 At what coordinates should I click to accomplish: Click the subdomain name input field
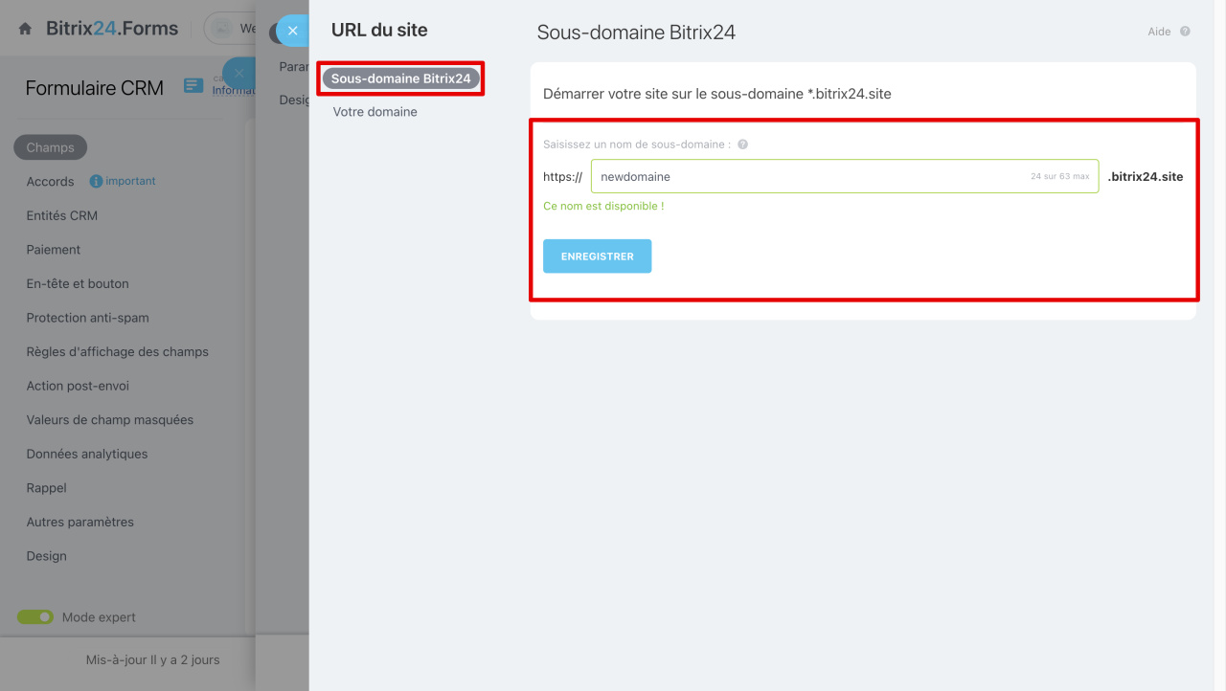845,176
